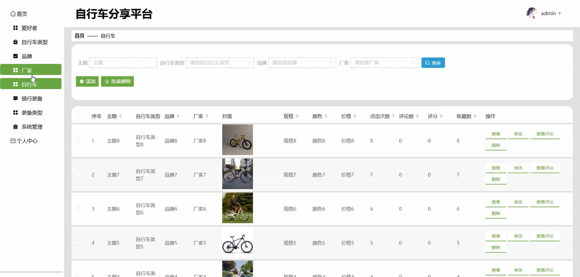Click the grid icon beside 自行车 menu item
580x277 pixels.
15,84
